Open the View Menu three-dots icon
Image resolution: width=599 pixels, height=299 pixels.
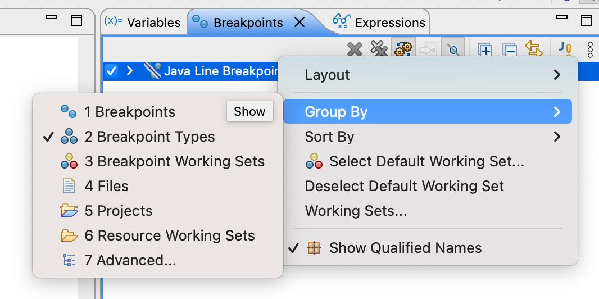tap(590, 49)
